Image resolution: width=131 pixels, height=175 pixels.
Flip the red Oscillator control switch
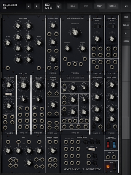(108, 145)
